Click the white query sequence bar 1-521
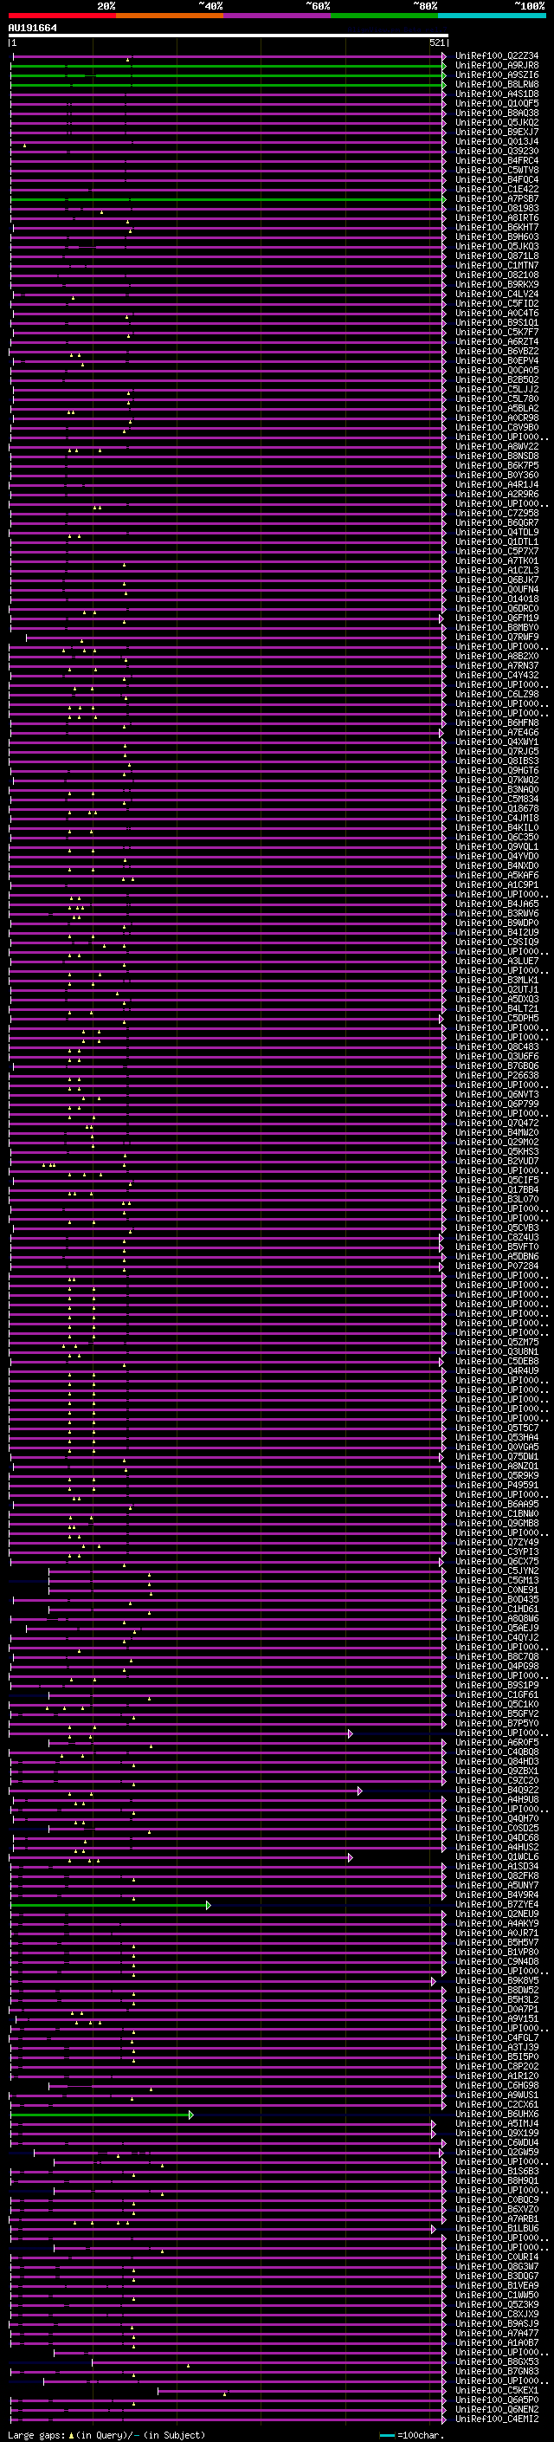Image resolution: width=554 pixels, height=2442 pixels. click(x=229, y=35)
